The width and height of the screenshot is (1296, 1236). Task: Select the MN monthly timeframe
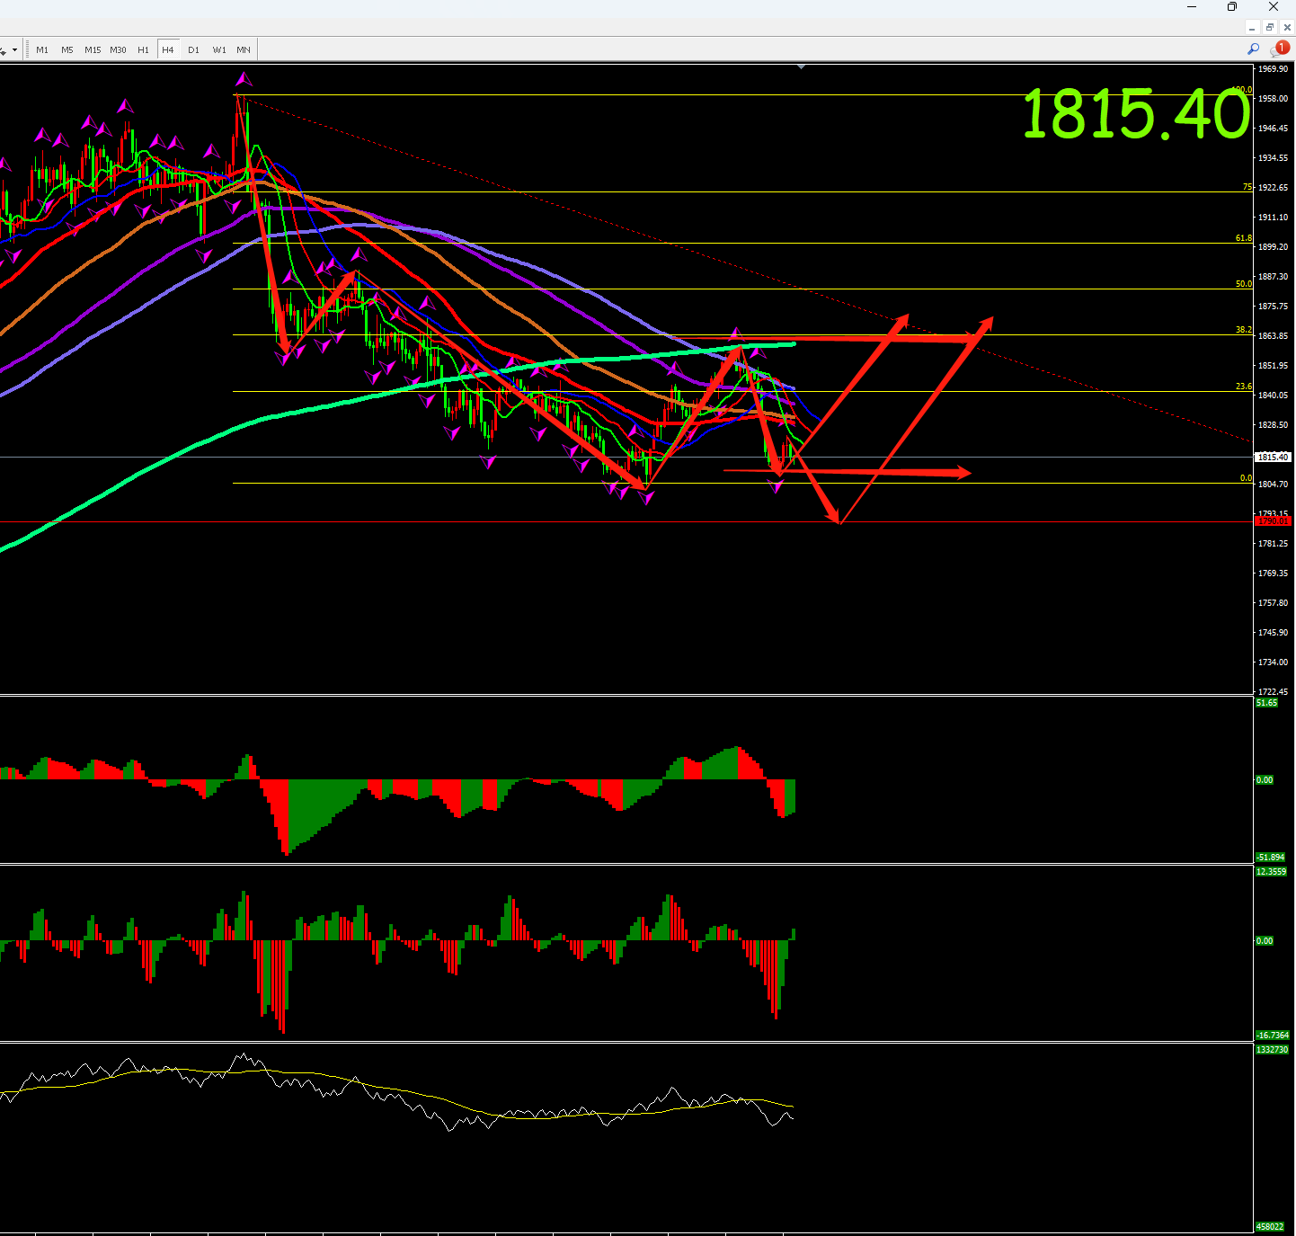tap(244, 49)
